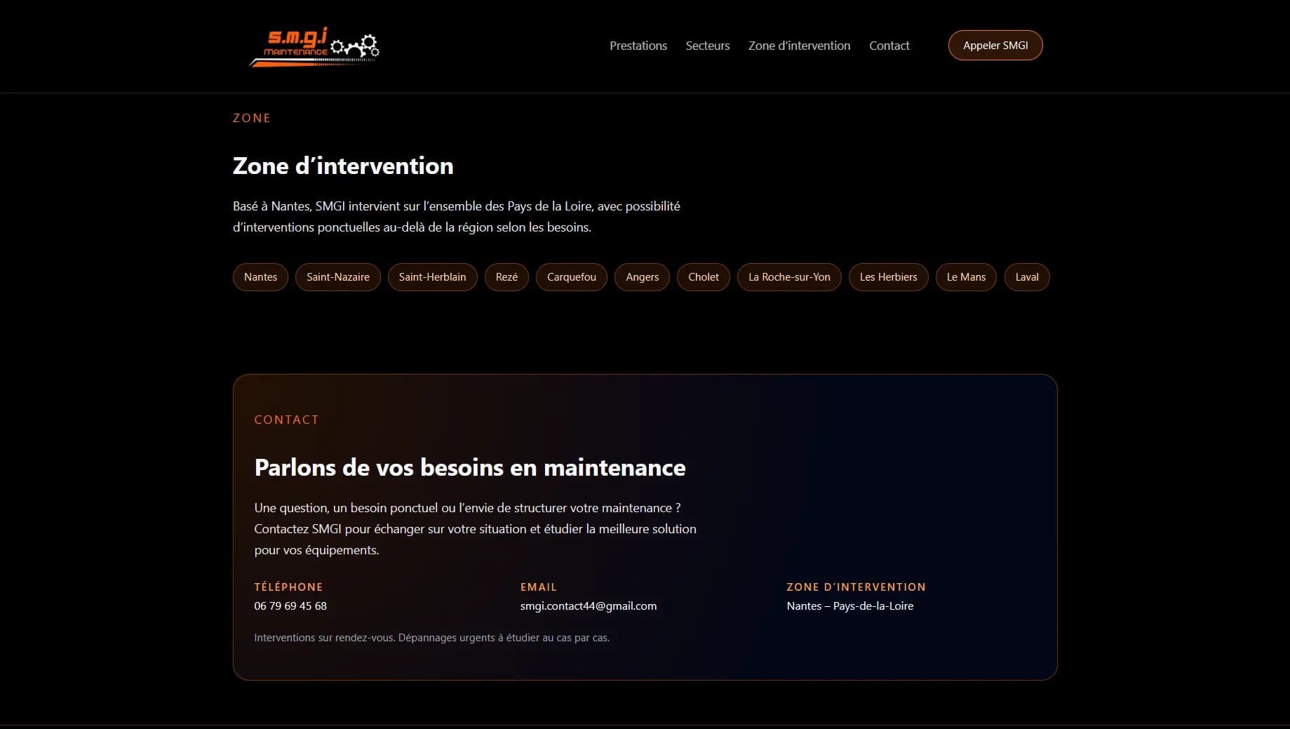Click the Laval city chip
The height and width of the screenshot is (729, 1290).
click(1026, 277)
